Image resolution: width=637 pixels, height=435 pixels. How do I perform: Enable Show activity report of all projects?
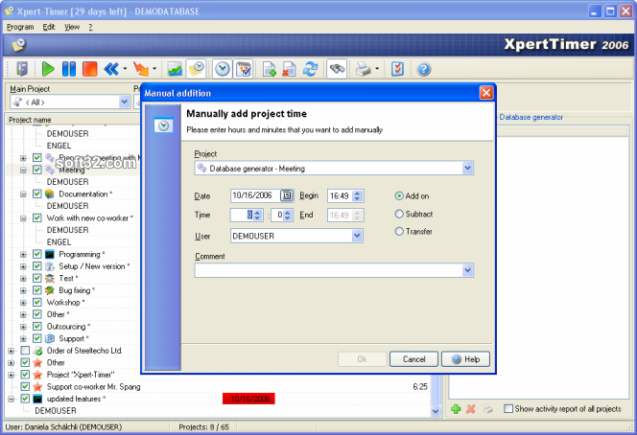(x=508, y=408)
